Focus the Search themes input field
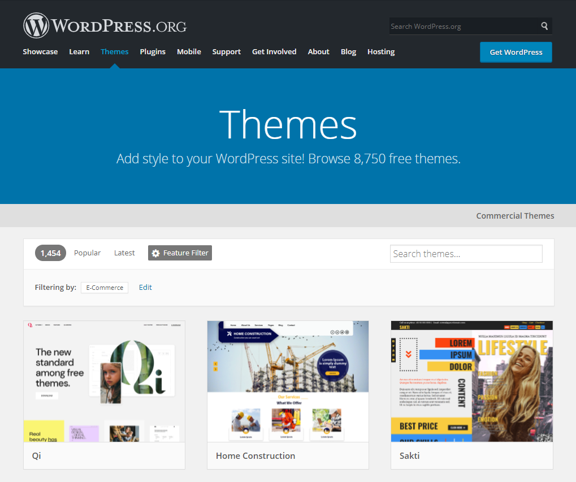 pos(466,254)
